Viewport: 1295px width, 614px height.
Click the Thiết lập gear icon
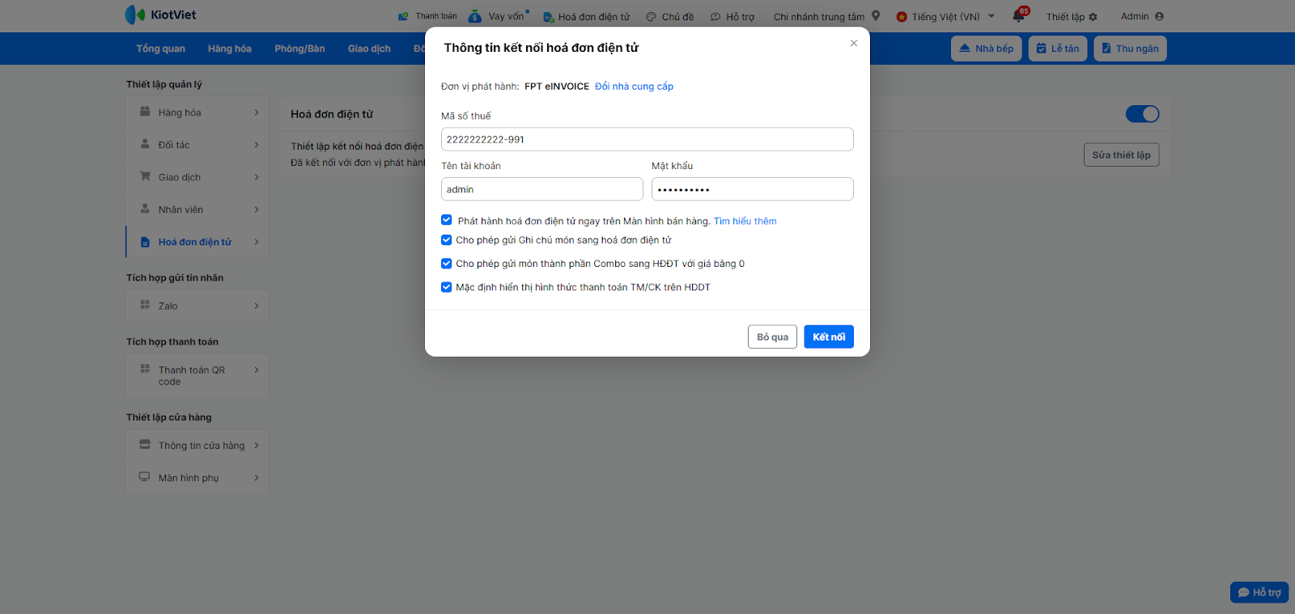click(x=1093, y=17)
